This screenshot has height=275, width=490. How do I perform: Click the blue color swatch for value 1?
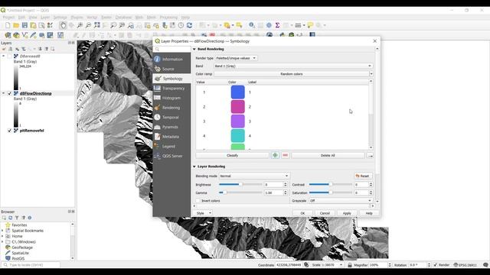[x=238, y=92]
